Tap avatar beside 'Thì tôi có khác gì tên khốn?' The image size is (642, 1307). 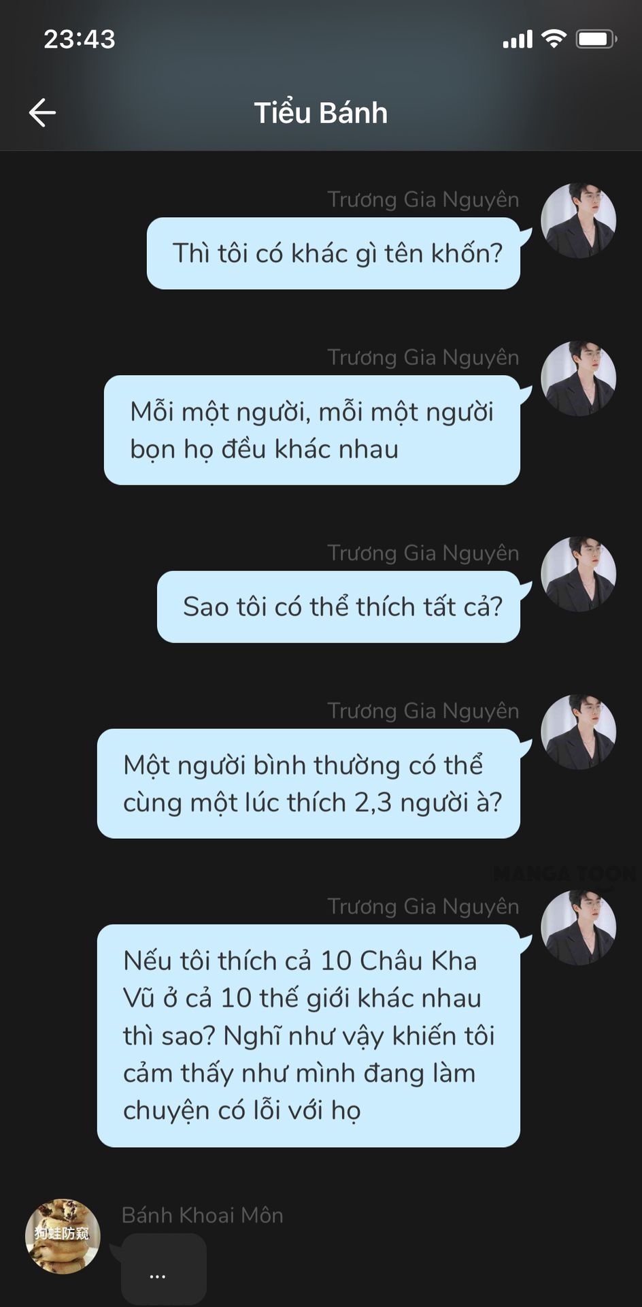point(578,220)
